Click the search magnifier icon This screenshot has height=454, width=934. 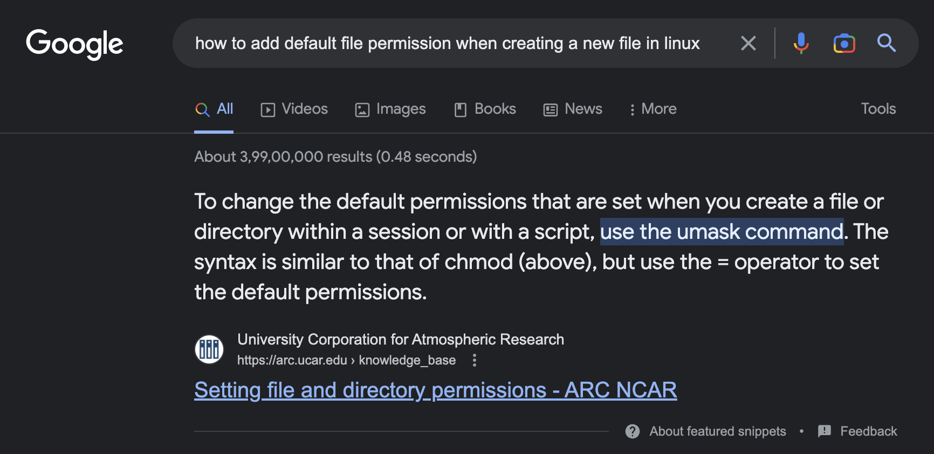(x=887, y=44)
